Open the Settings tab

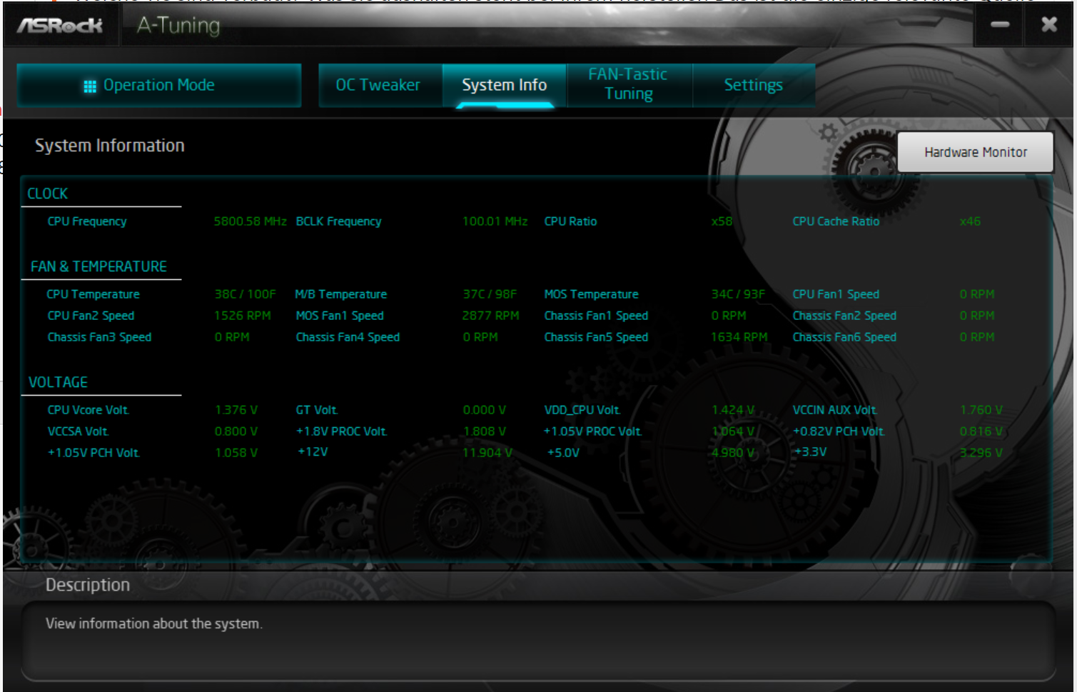click(753, 84)
